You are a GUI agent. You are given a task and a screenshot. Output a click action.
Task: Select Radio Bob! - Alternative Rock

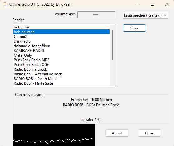[61, 74]
